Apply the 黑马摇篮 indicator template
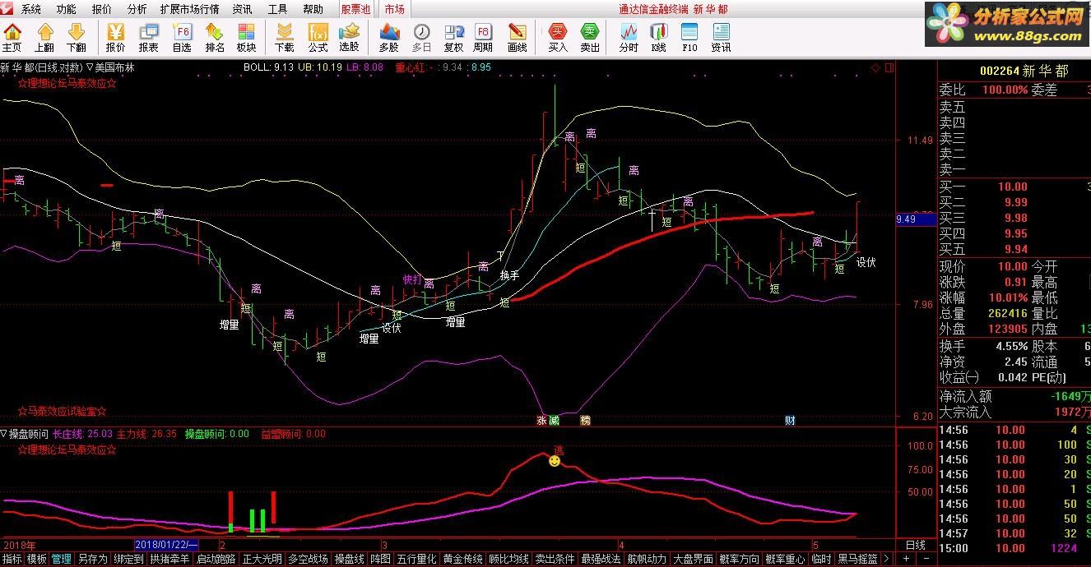The width and height of the screenshot is (1091, 567). [x=857, y=559]
